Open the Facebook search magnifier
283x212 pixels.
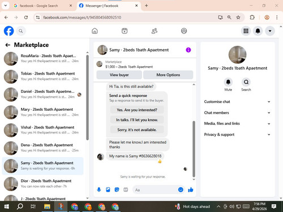click(21, 31)
